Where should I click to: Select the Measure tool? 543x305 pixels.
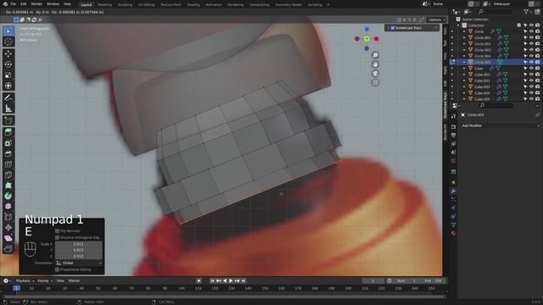click(x=8, y=108)
